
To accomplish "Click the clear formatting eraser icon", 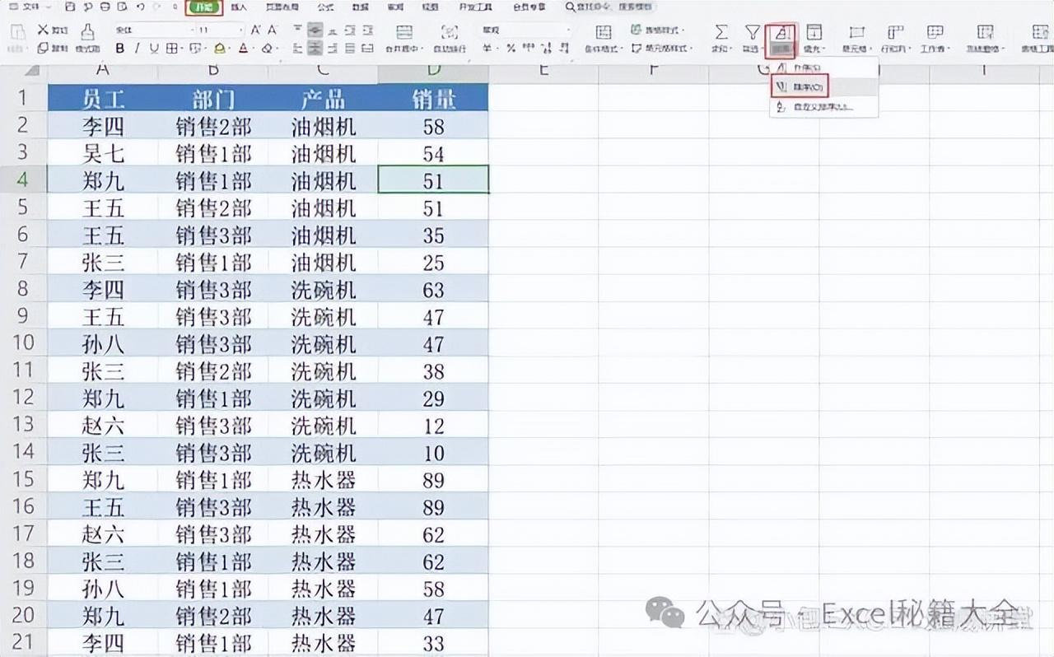I will [267, 49].
